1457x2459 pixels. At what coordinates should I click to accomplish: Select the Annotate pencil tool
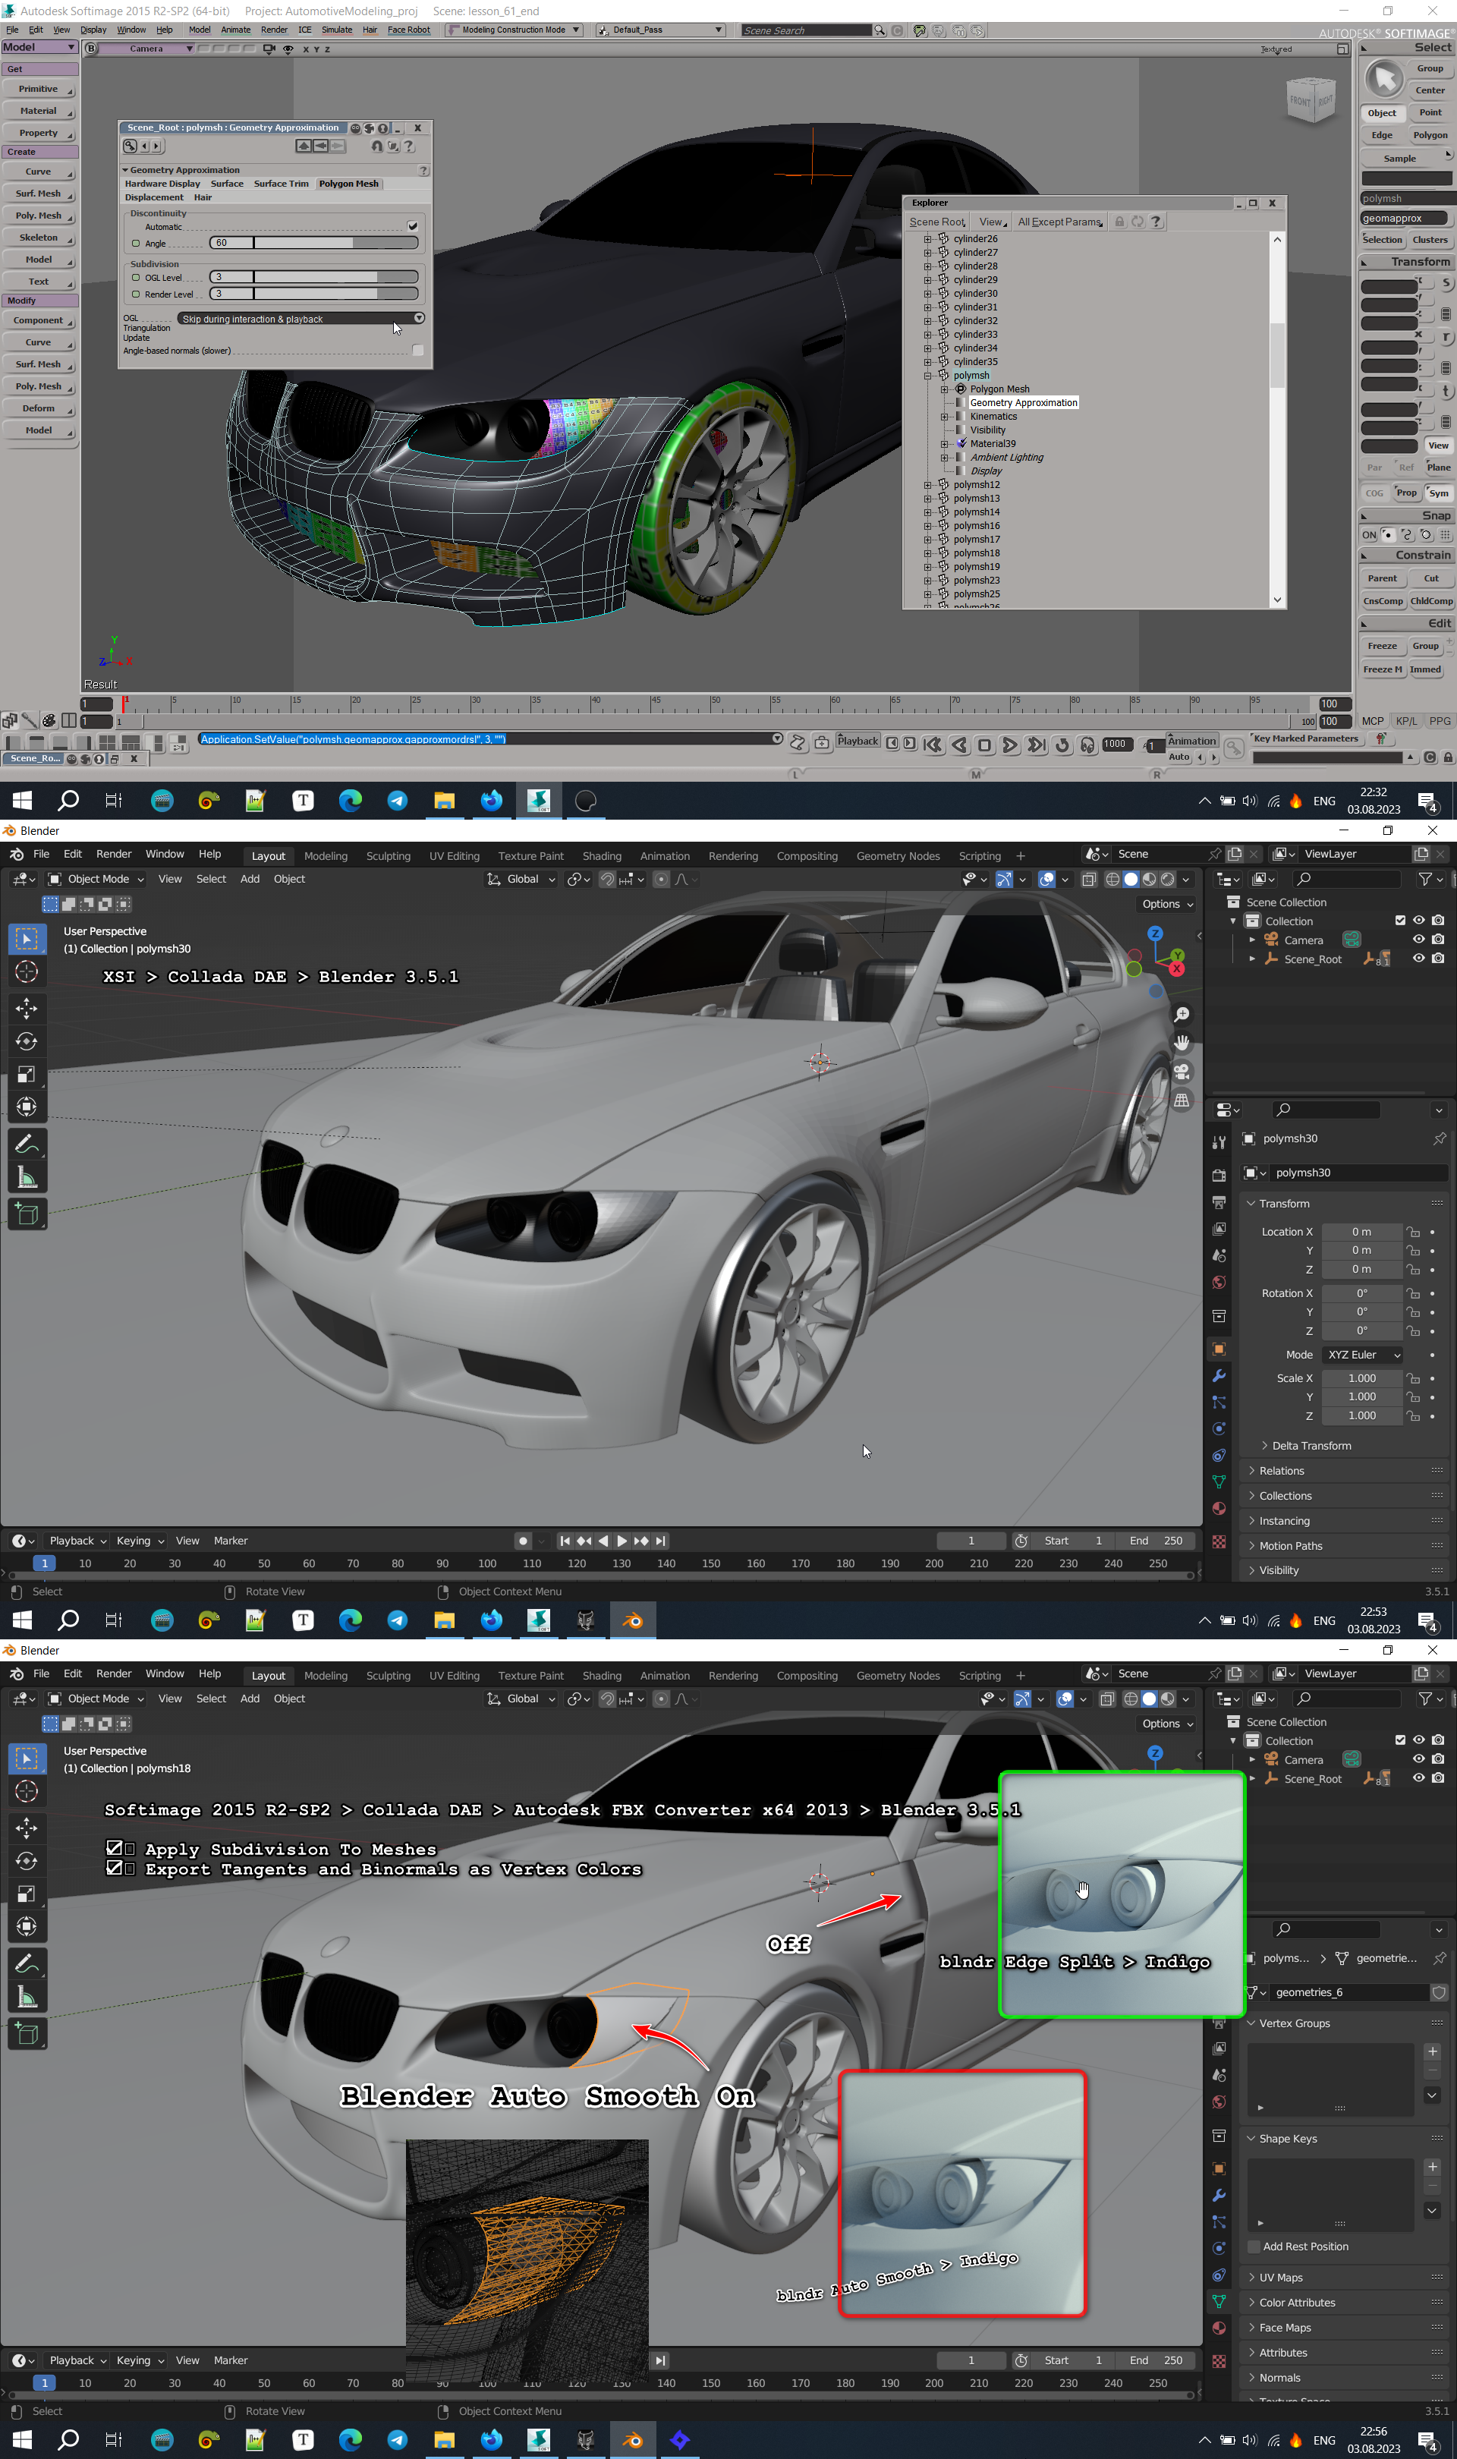(27, 1144)
